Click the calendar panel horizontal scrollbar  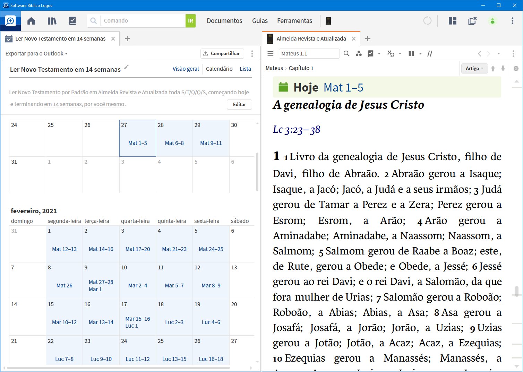tap(118, 367)
